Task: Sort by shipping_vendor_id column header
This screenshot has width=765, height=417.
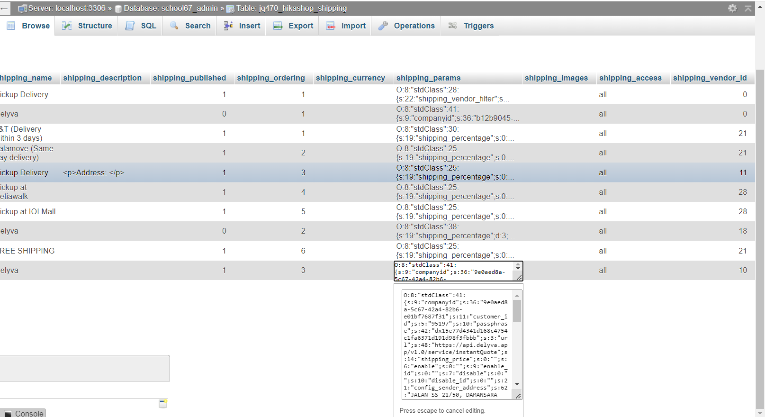Action: tap(710, 78)
